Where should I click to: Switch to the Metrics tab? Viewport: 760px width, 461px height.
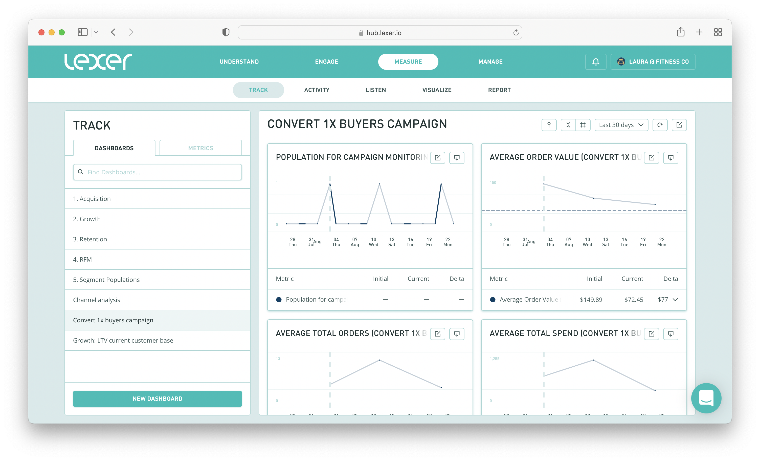(x=200, y=148)
